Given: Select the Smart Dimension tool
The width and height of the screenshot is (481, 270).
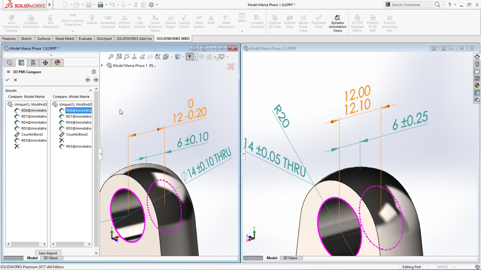Looking at the screenshot, I should click(x=226, y=21).
